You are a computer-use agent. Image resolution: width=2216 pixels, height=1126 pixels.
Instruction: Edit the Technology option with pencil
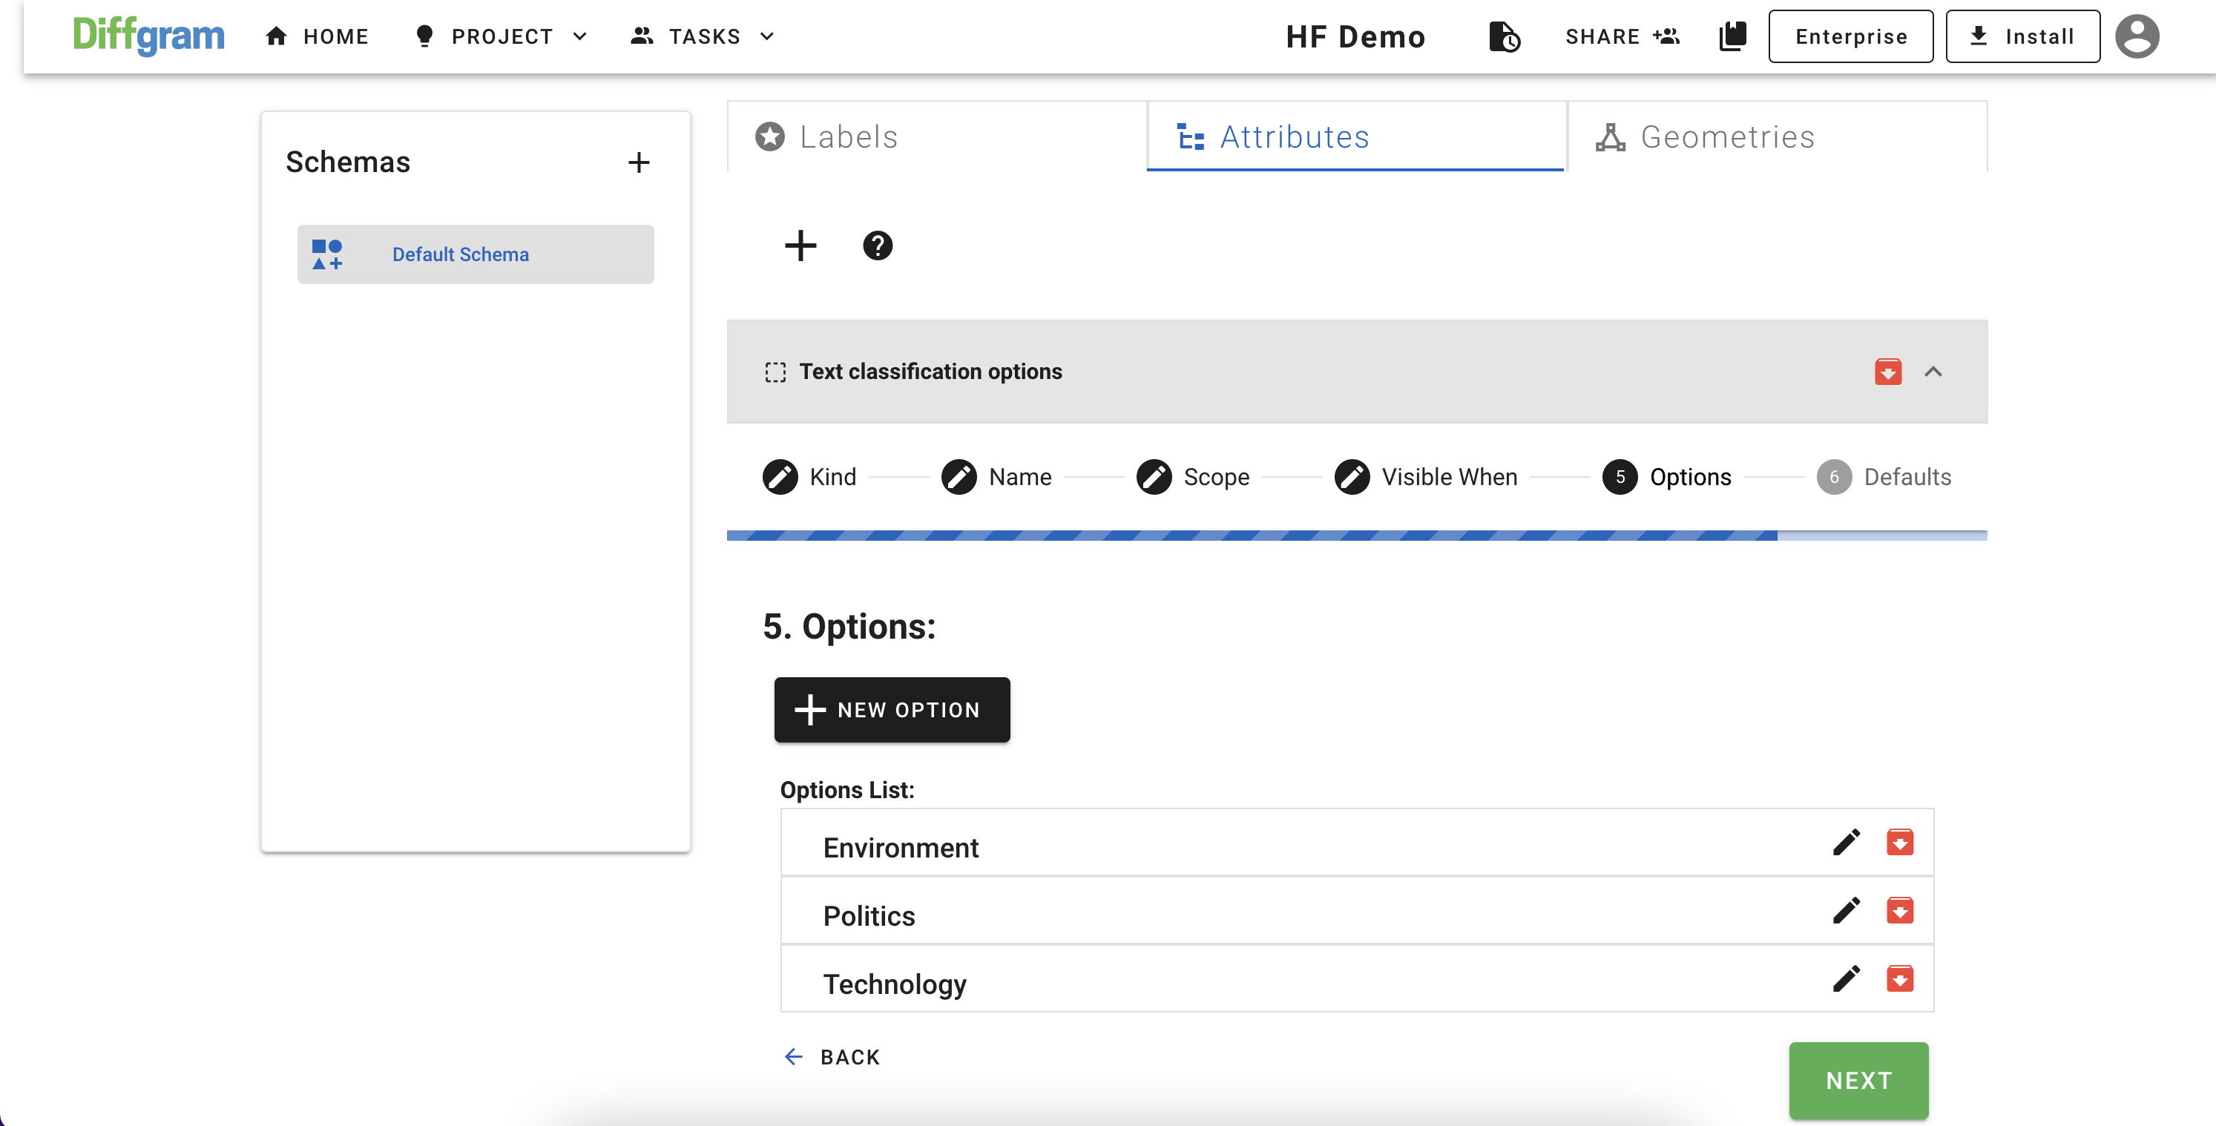[x=1846, y=979]
